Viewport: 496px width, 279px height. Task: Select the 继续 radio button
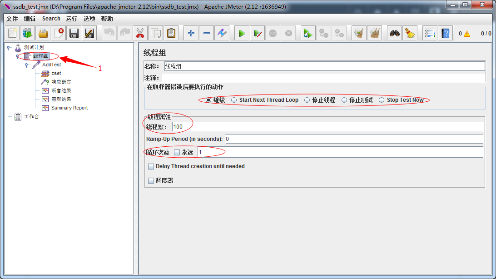click(x=208, y=100)
